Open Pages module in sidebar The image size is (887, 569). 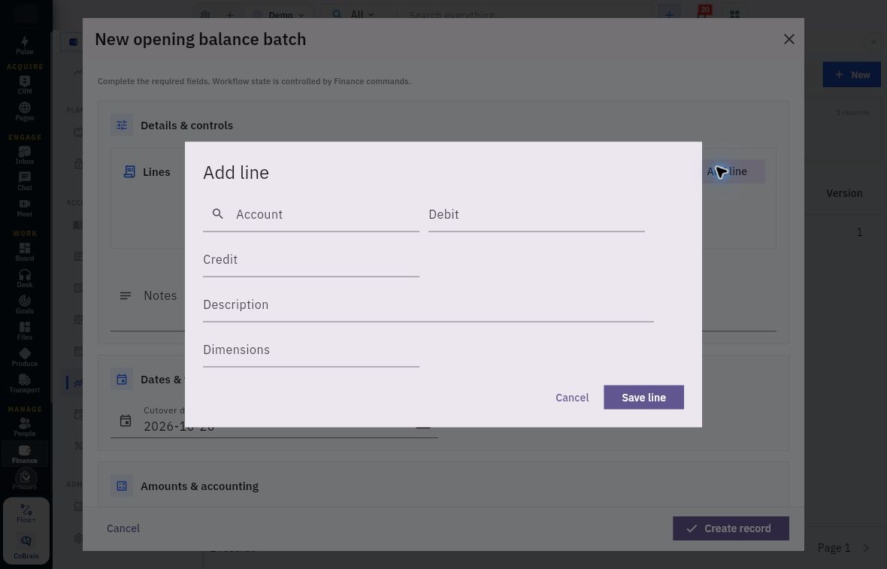(24, 111)
